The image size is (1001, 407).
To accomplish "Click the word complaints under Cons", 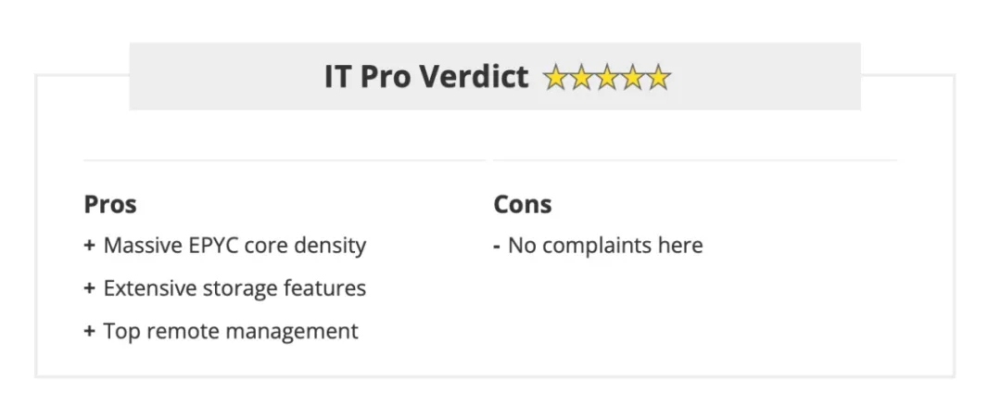I will coord(603,248).
